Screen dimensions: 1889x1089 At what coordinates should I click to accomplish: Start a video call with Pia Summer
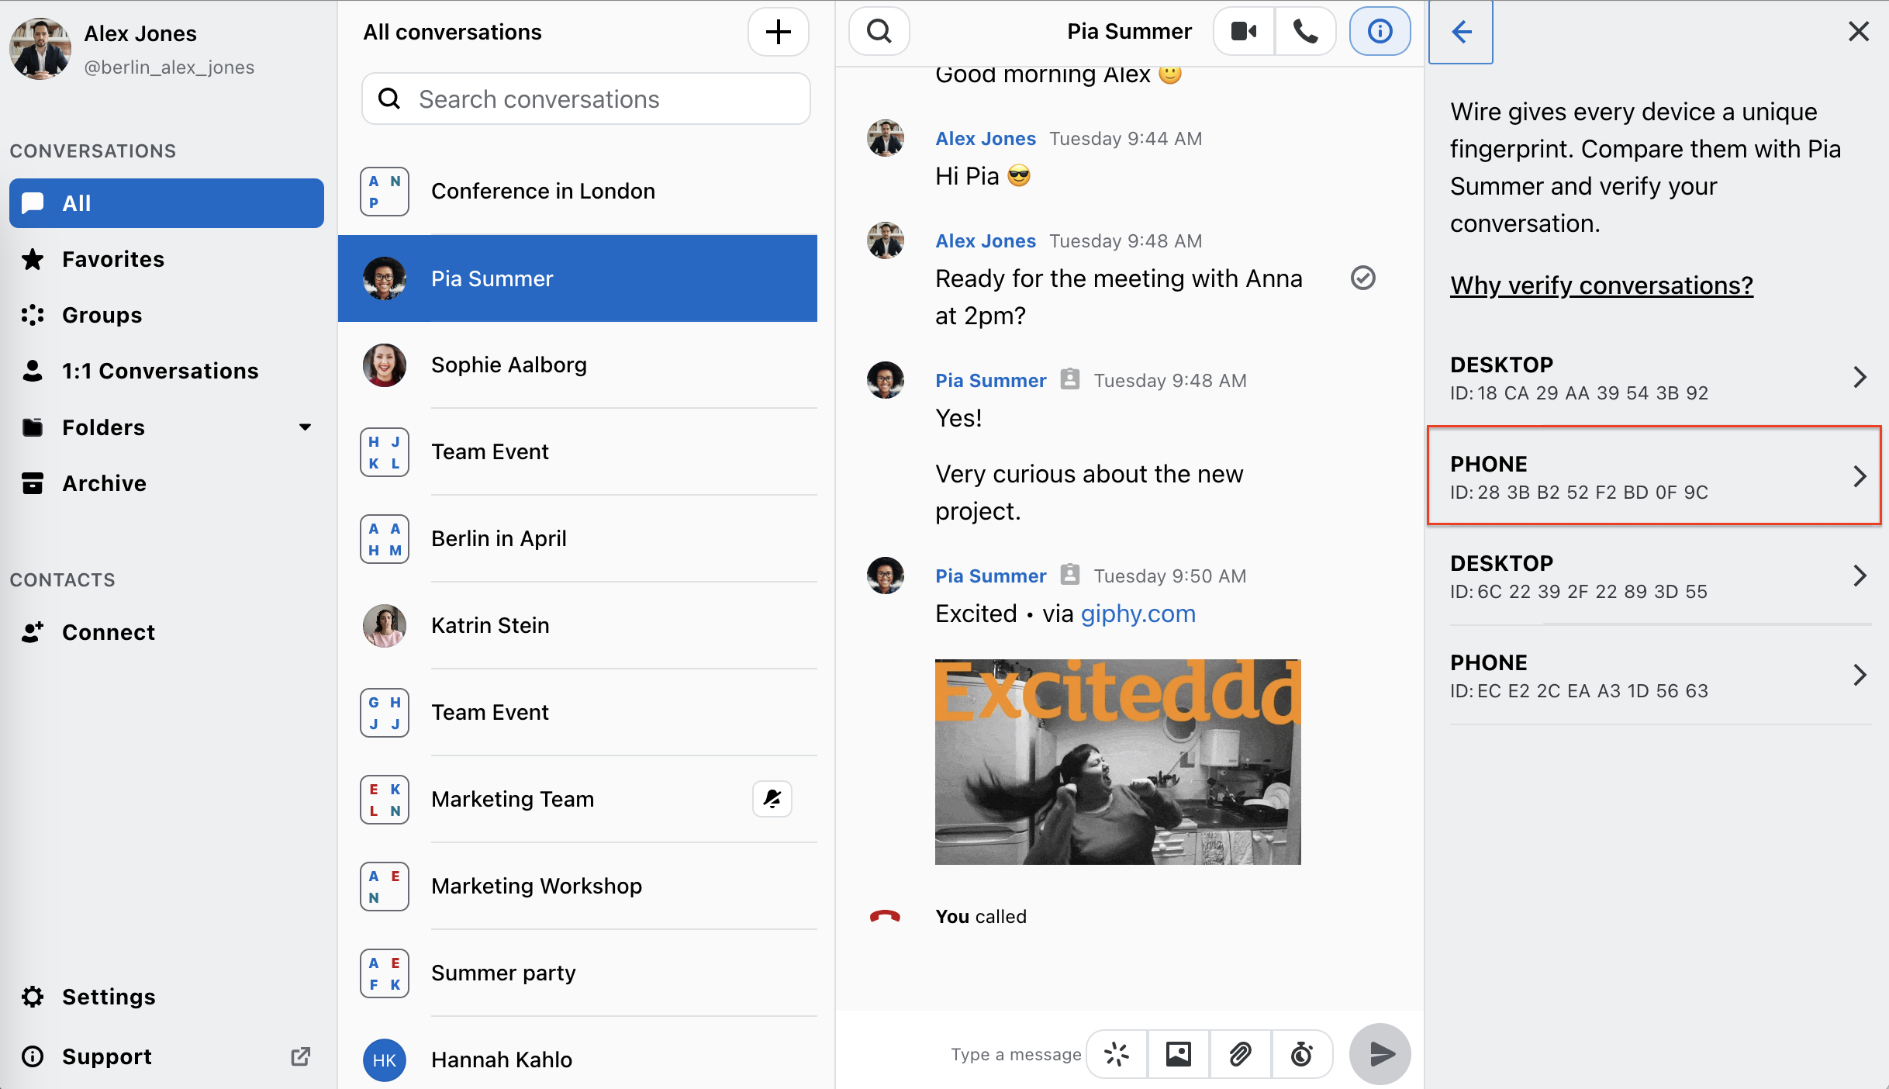coord(1244,32)
